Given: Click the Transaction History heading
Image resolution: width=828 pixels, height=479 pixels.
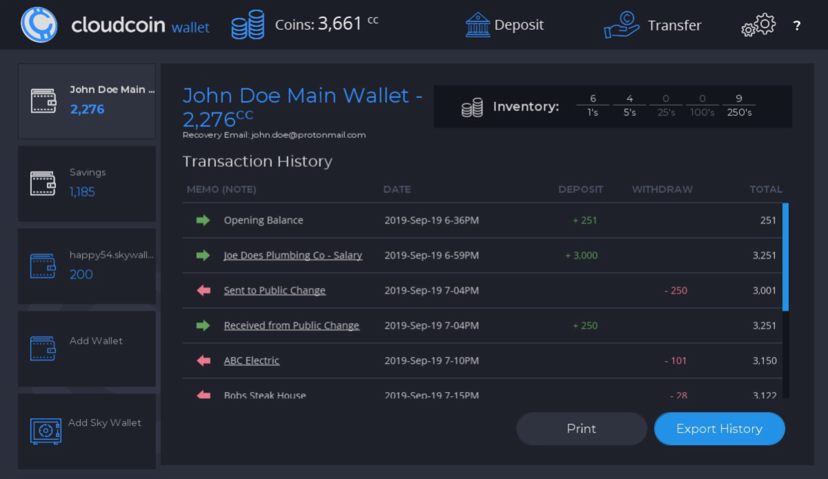Looking at the screenshot, I should click(x=257, y=161).
